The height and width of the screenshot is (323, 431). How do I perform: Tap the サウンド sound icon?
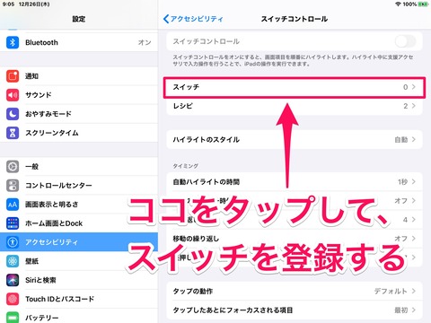(x=13, y=95)
